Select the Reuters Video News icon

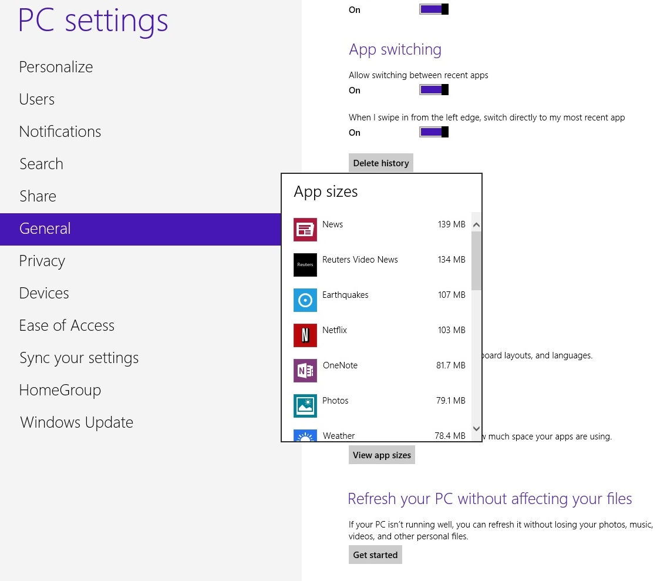(x=305, y=265)
